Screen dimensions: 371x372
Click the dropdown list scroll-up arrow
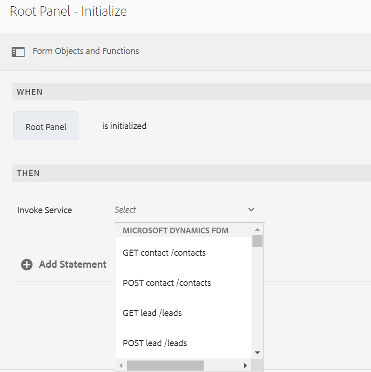(257, 230)
